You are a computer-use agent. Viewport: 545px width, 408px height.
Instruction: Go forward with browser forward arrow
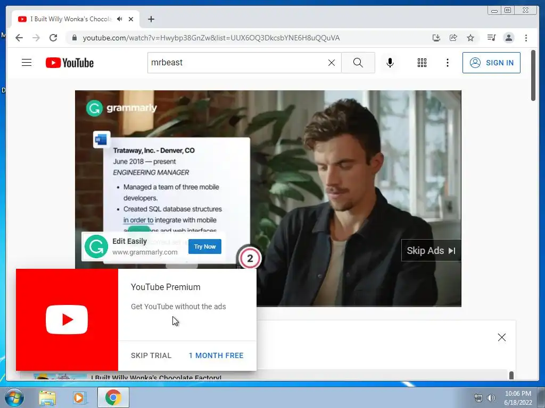click(36, 38)
